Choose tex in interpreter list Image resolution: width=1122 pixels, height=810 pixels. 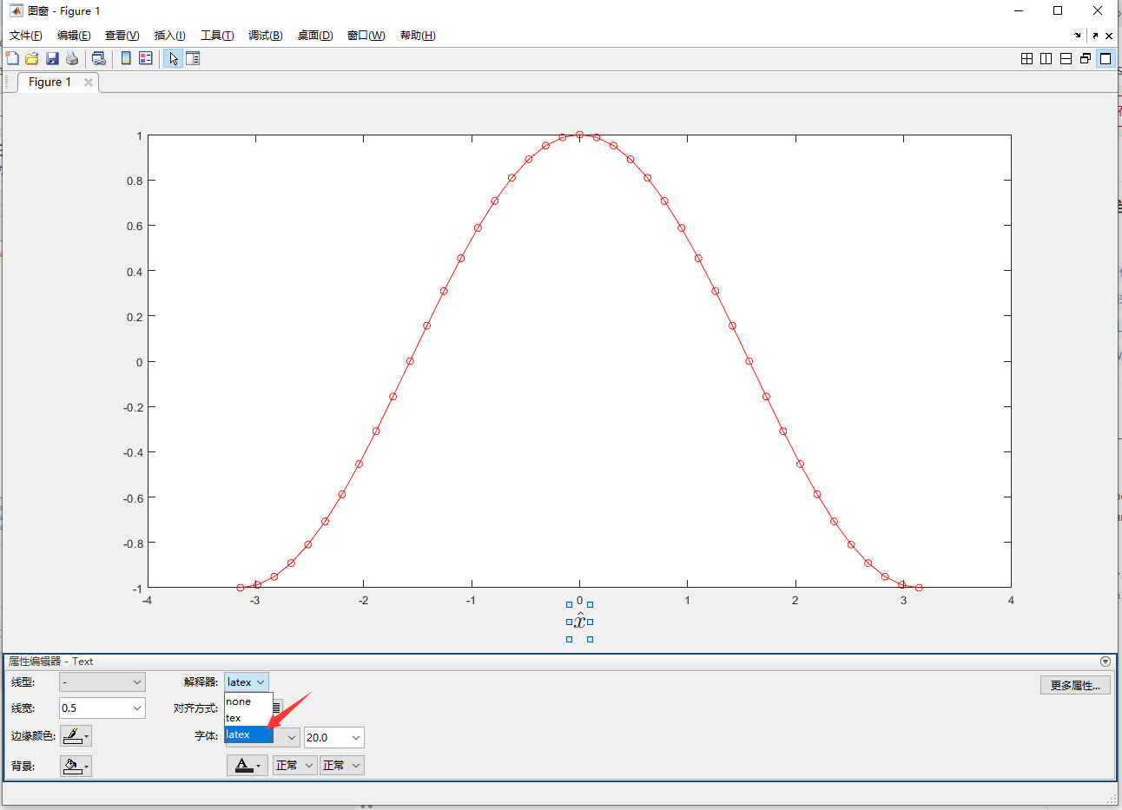(x=248, y=718)
